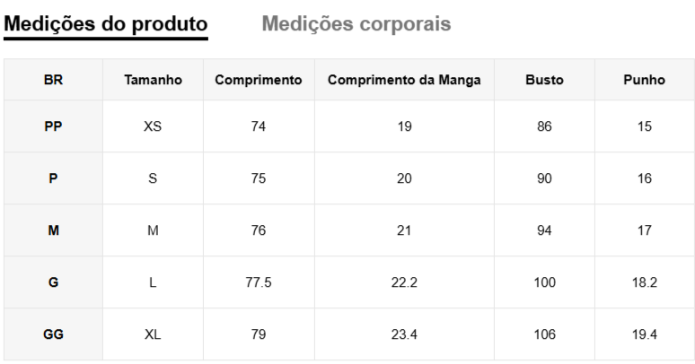Viewport: 695px width, 364px height.
Task: Click the XS size cell
Action: pyautogui.click(x=153, y=126)
